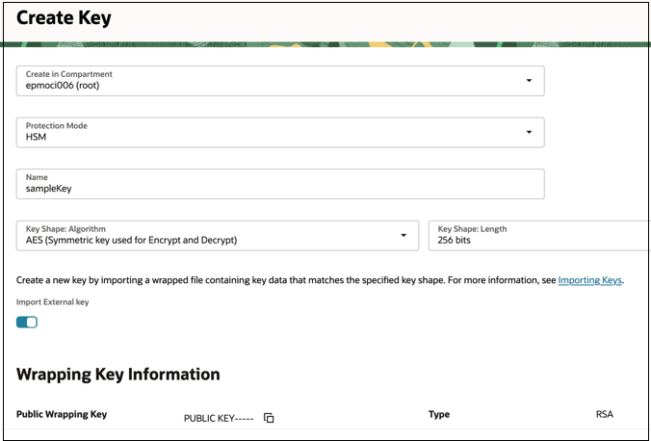Select the HSM protection mode value
This screenshot has width=651, height=441.
[x=36, y=137]
